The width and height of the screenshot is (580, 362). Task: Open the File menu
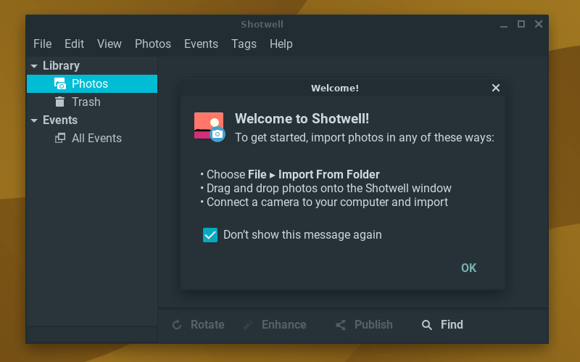(x=42, y=44)
